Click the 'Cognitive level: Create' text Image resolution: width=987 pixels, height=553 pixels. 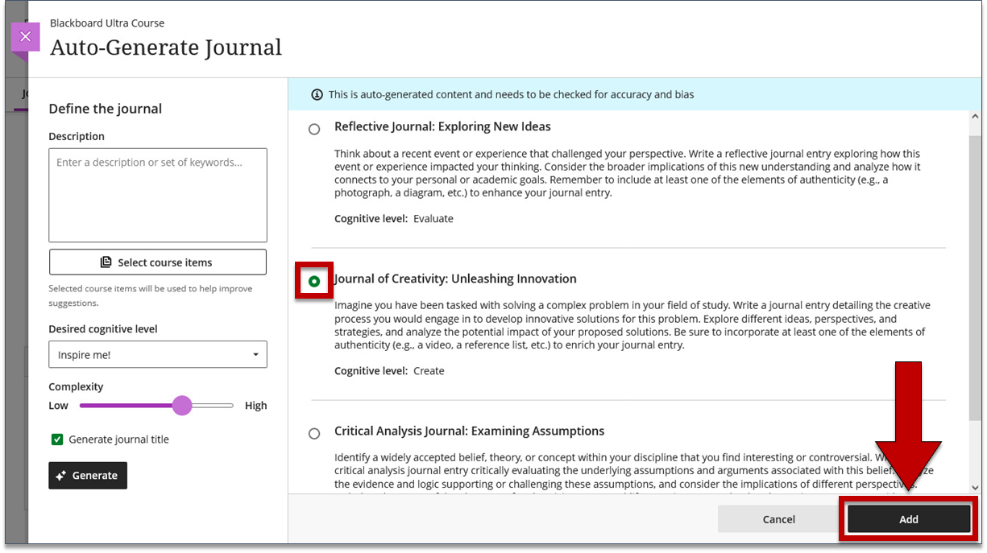pyautogui.click(x=389, y=371)
